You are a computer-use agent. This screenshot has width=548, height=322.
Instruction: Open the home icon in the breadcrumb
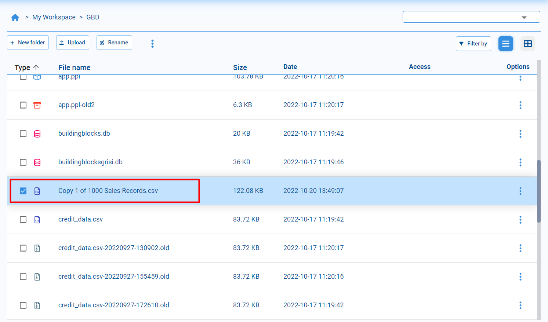point(15,17)
